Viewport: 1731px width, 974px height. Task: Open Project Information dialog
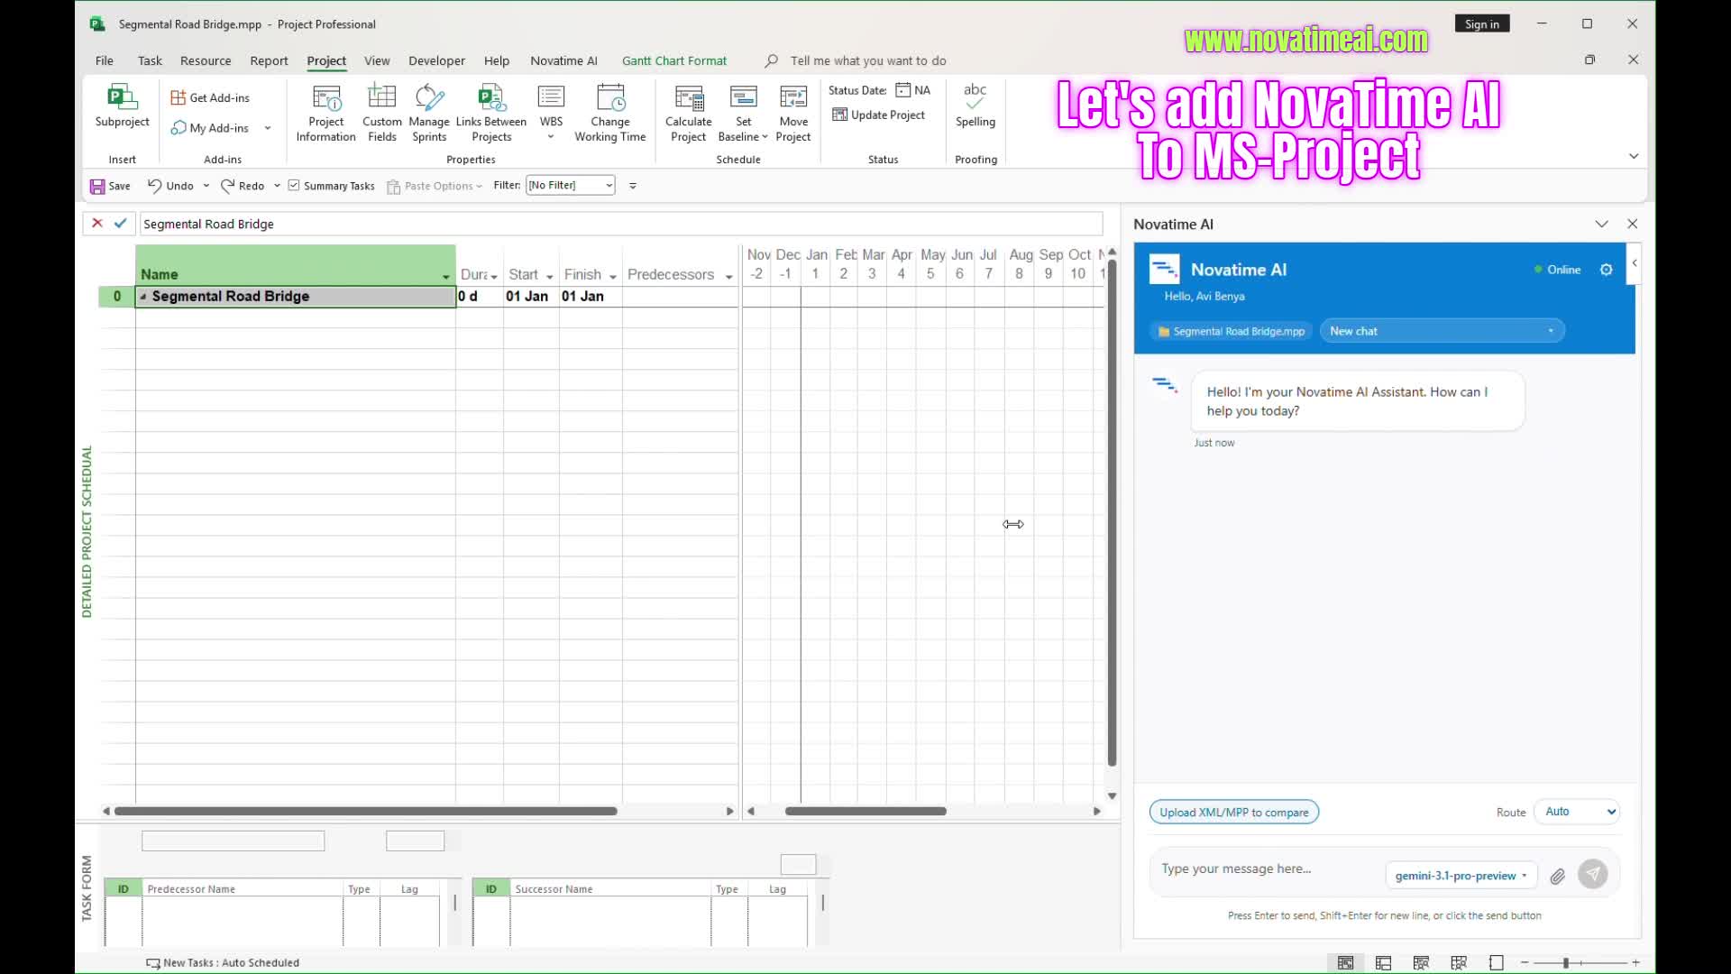(325, 113)
